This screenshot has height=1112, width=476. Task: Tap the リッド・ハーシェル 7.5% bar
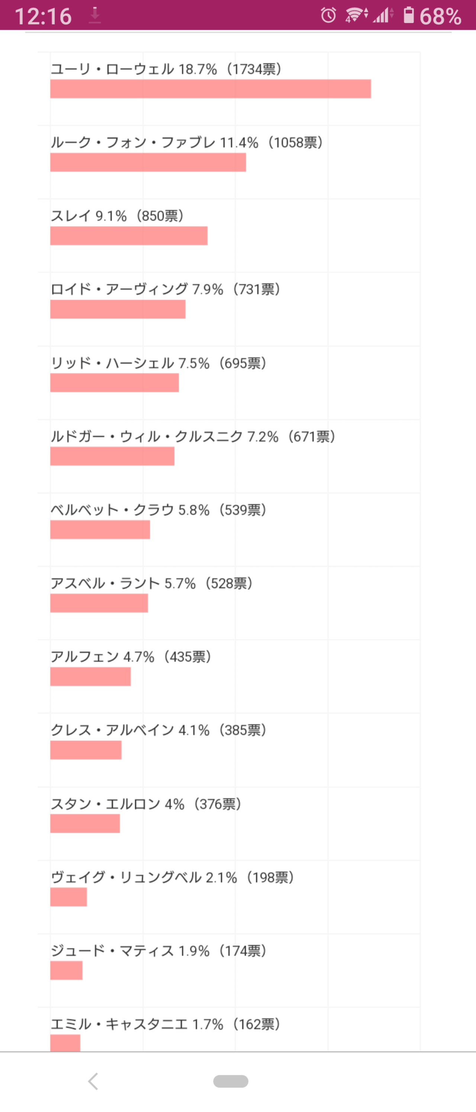115,382
